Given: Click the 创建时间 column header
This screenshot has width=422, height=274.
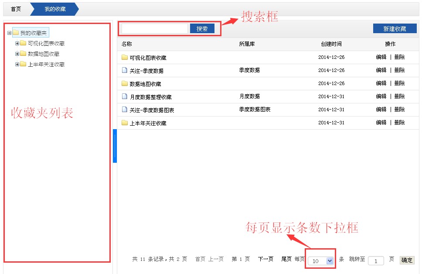Looking at the screenshot, I should point(331,44).
